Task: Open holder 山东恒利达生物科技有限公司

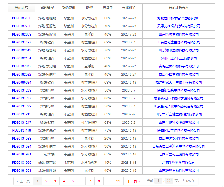Action: pyautogui.click(x=179, y=42)
